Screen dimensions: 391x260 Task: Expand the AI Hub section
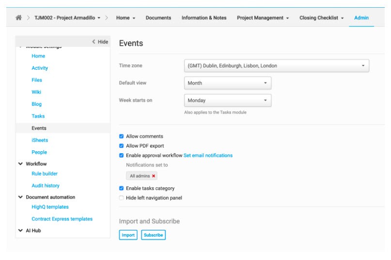pos(20,231)
